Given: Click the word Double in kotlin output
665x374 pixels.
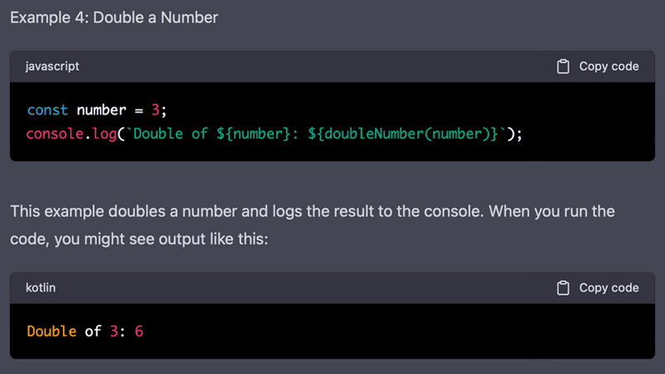Looking at the screenshot, I should 51,331.
